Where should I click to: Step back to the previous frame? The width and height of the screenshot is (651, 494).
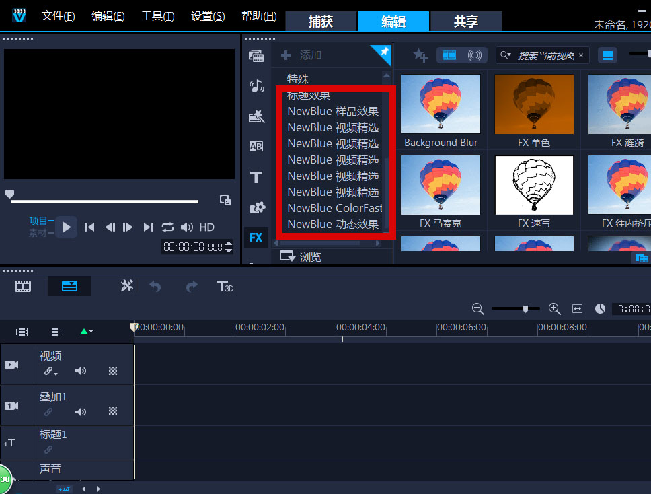(x=110, y=227)
